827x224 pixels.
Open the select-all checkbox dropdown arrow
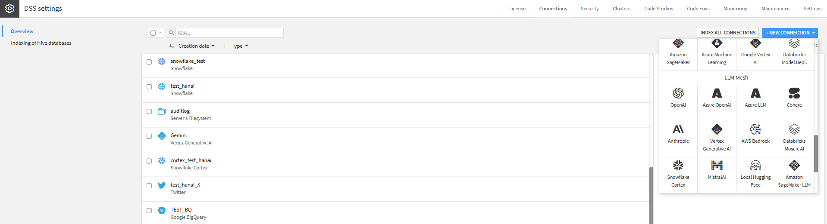(160, 33)
